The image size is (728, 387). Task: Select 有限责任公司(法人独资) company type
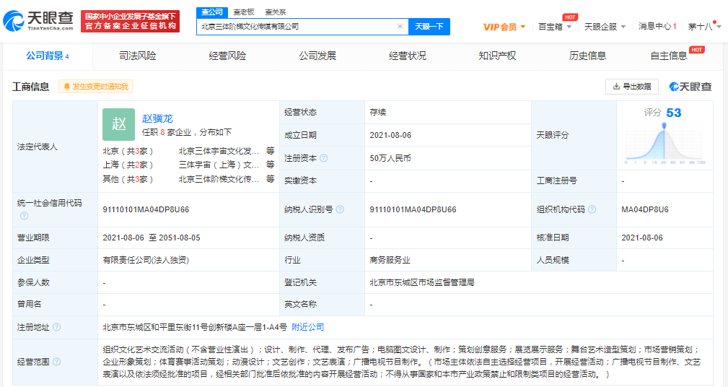tap(146, 260)
